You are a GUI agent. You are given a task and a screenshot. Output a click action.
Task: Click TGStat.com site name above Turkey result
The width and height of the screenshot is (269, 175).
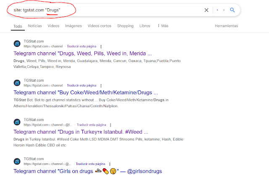tap(34, 120)
